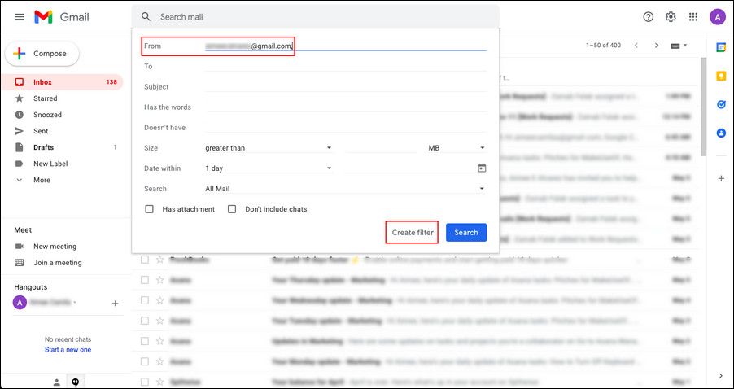Click the size value input field
The width and height of the screenshot is (734, 389).
click(380, 148)
